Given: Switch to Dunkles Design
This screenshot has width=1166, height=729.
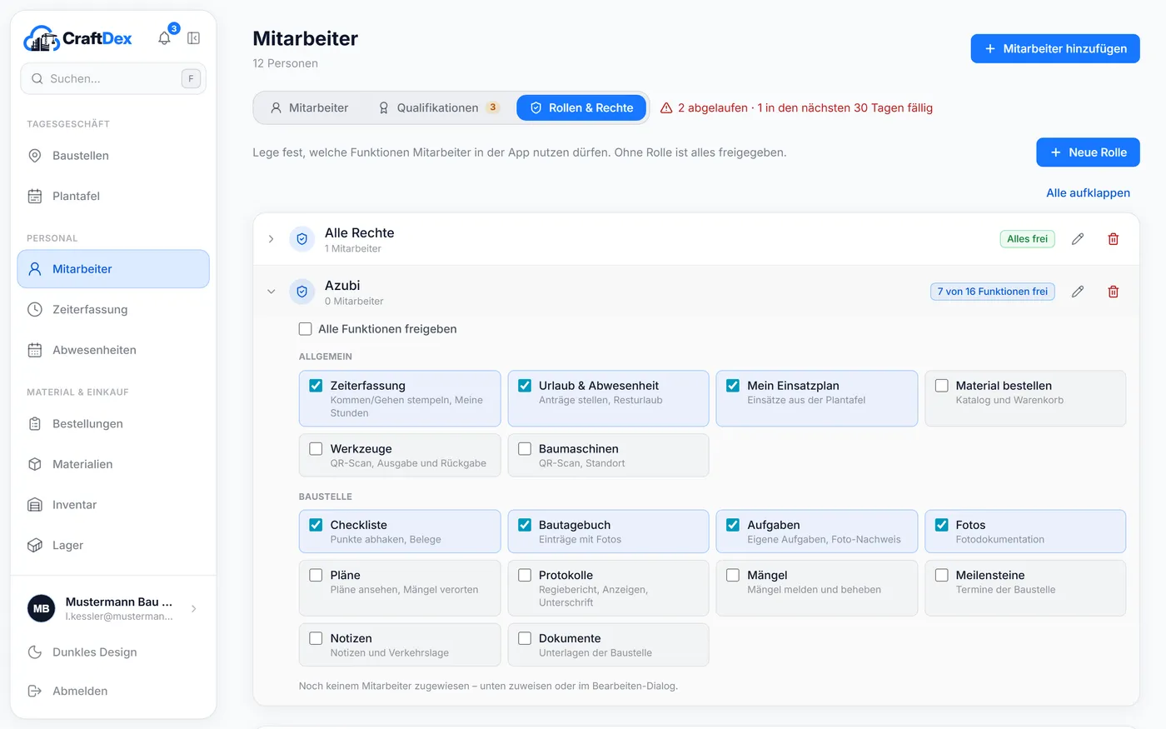Looking at the screenshot, I should [x=113, y=652].
